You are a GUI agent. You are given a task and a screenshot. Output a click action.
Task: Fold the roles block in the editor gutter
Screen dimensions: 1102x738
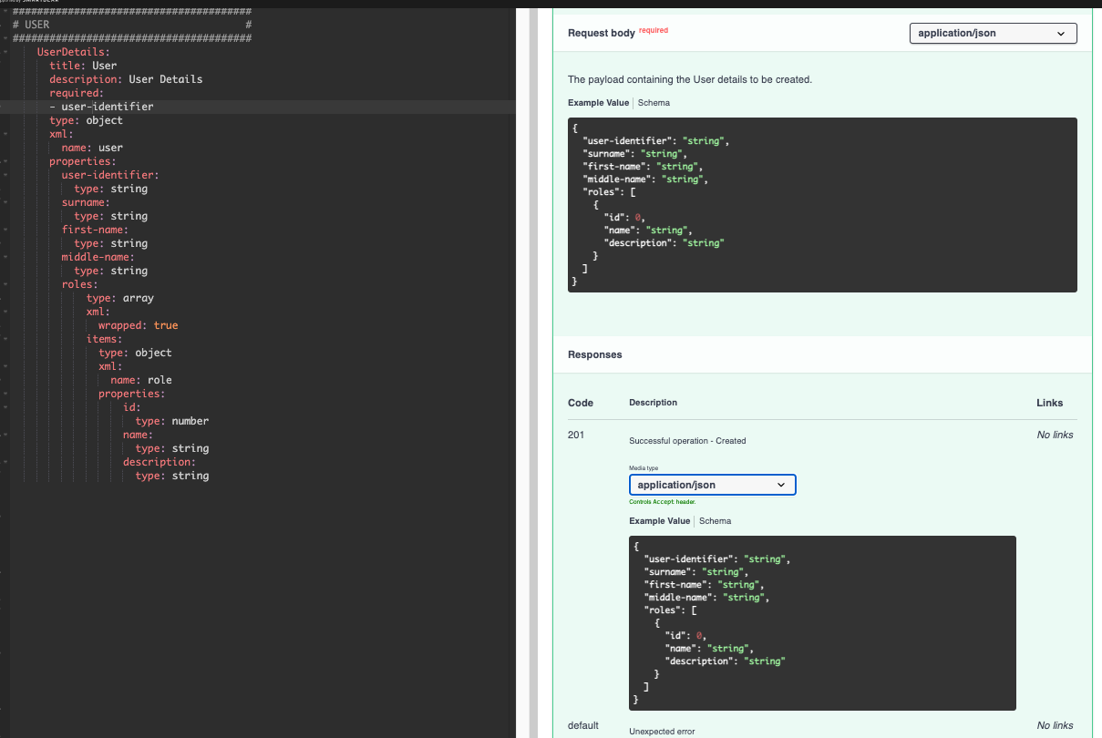coord(5,284)
